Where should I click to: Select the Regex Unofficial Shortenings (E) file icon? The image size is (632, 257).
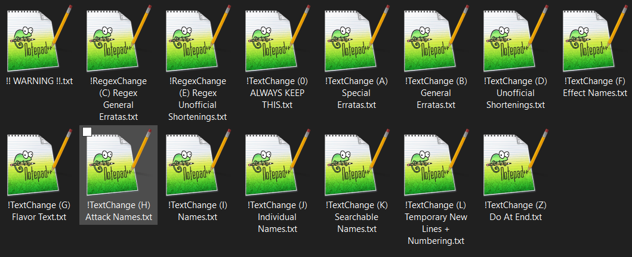tap(198, 38)
